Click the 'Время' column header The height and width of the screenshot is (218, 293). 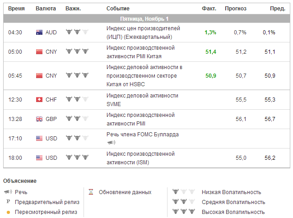click(17, 9)
